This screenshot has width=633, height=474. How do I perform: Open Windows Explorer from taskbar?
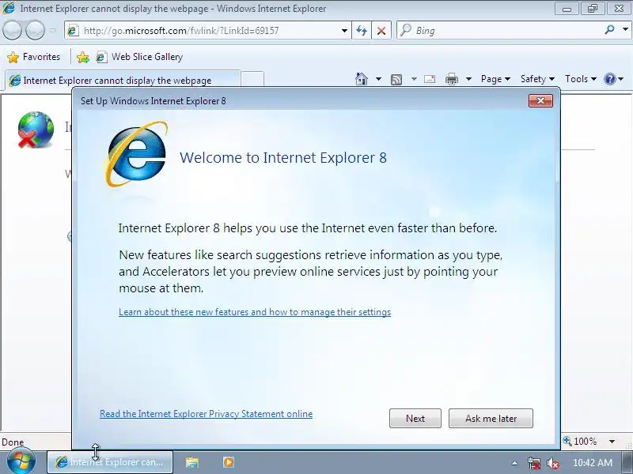coord(192,462)
